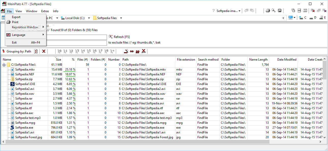The height and width of the screenshot is (151, 328).
Task: Click the refresh grouping icon after Path
Action: click(36, 51)
